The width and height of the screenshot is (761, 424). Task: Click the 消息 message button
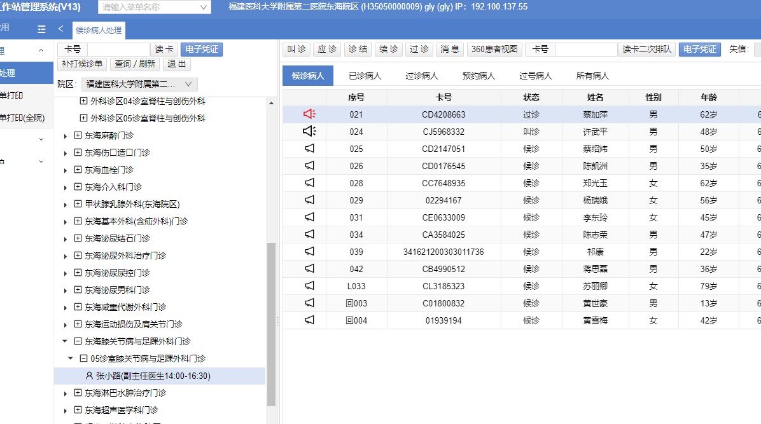pyautogui.click(x=450, y=50)
